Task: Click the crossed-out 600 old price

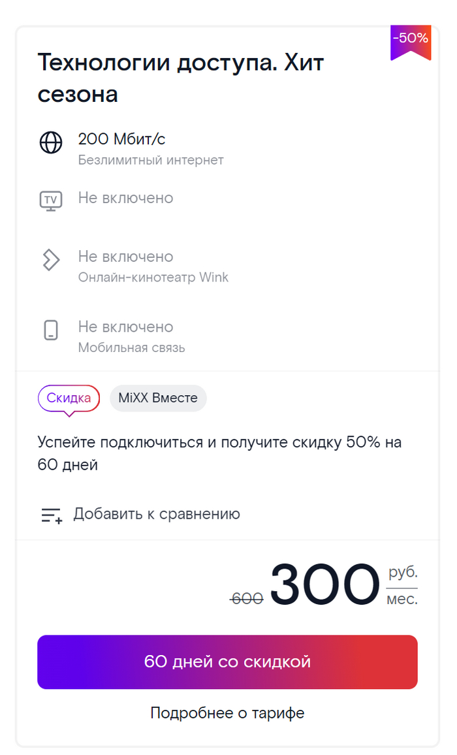Action: coord(247,598)
